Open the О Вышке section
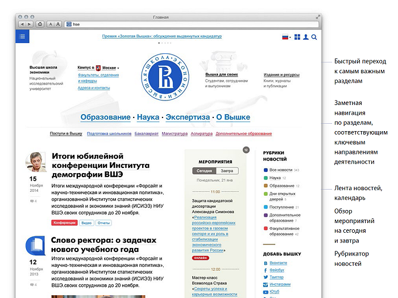Image resolution: width=398 pixels, height=298 pixels. click(233, 117)
